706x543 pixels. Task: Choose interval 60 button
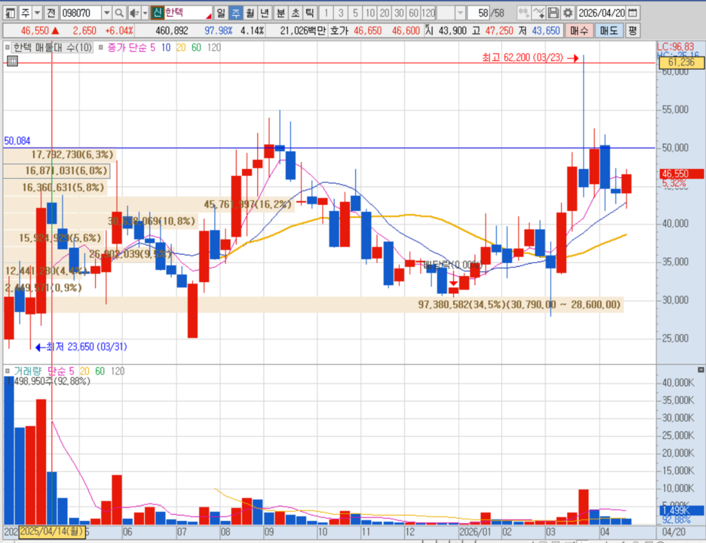(413, 12)
